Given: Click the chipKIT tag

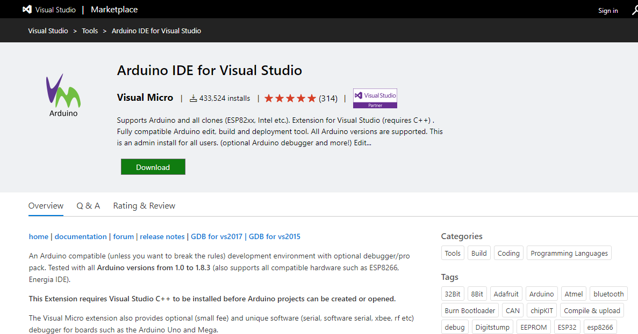Looking at the screenshot, I should pyautogui.click(x=542, y=310).
